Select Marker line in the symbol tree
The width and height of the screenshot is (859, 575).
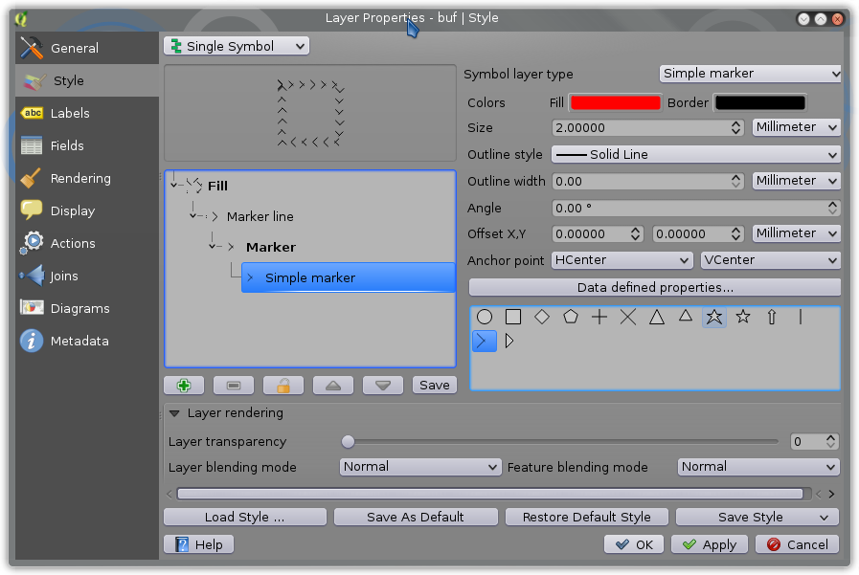point(260,216)
